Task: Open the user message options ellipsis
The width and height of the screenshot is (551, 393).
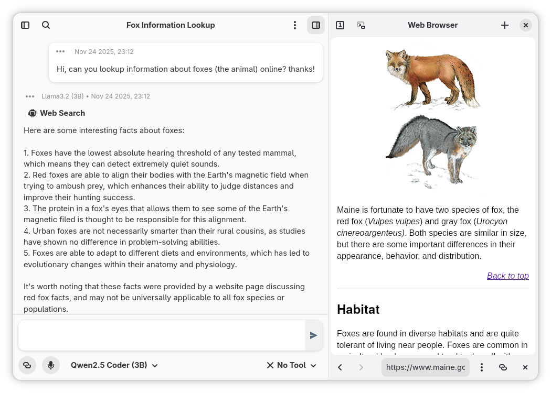Action: [60, 51]
